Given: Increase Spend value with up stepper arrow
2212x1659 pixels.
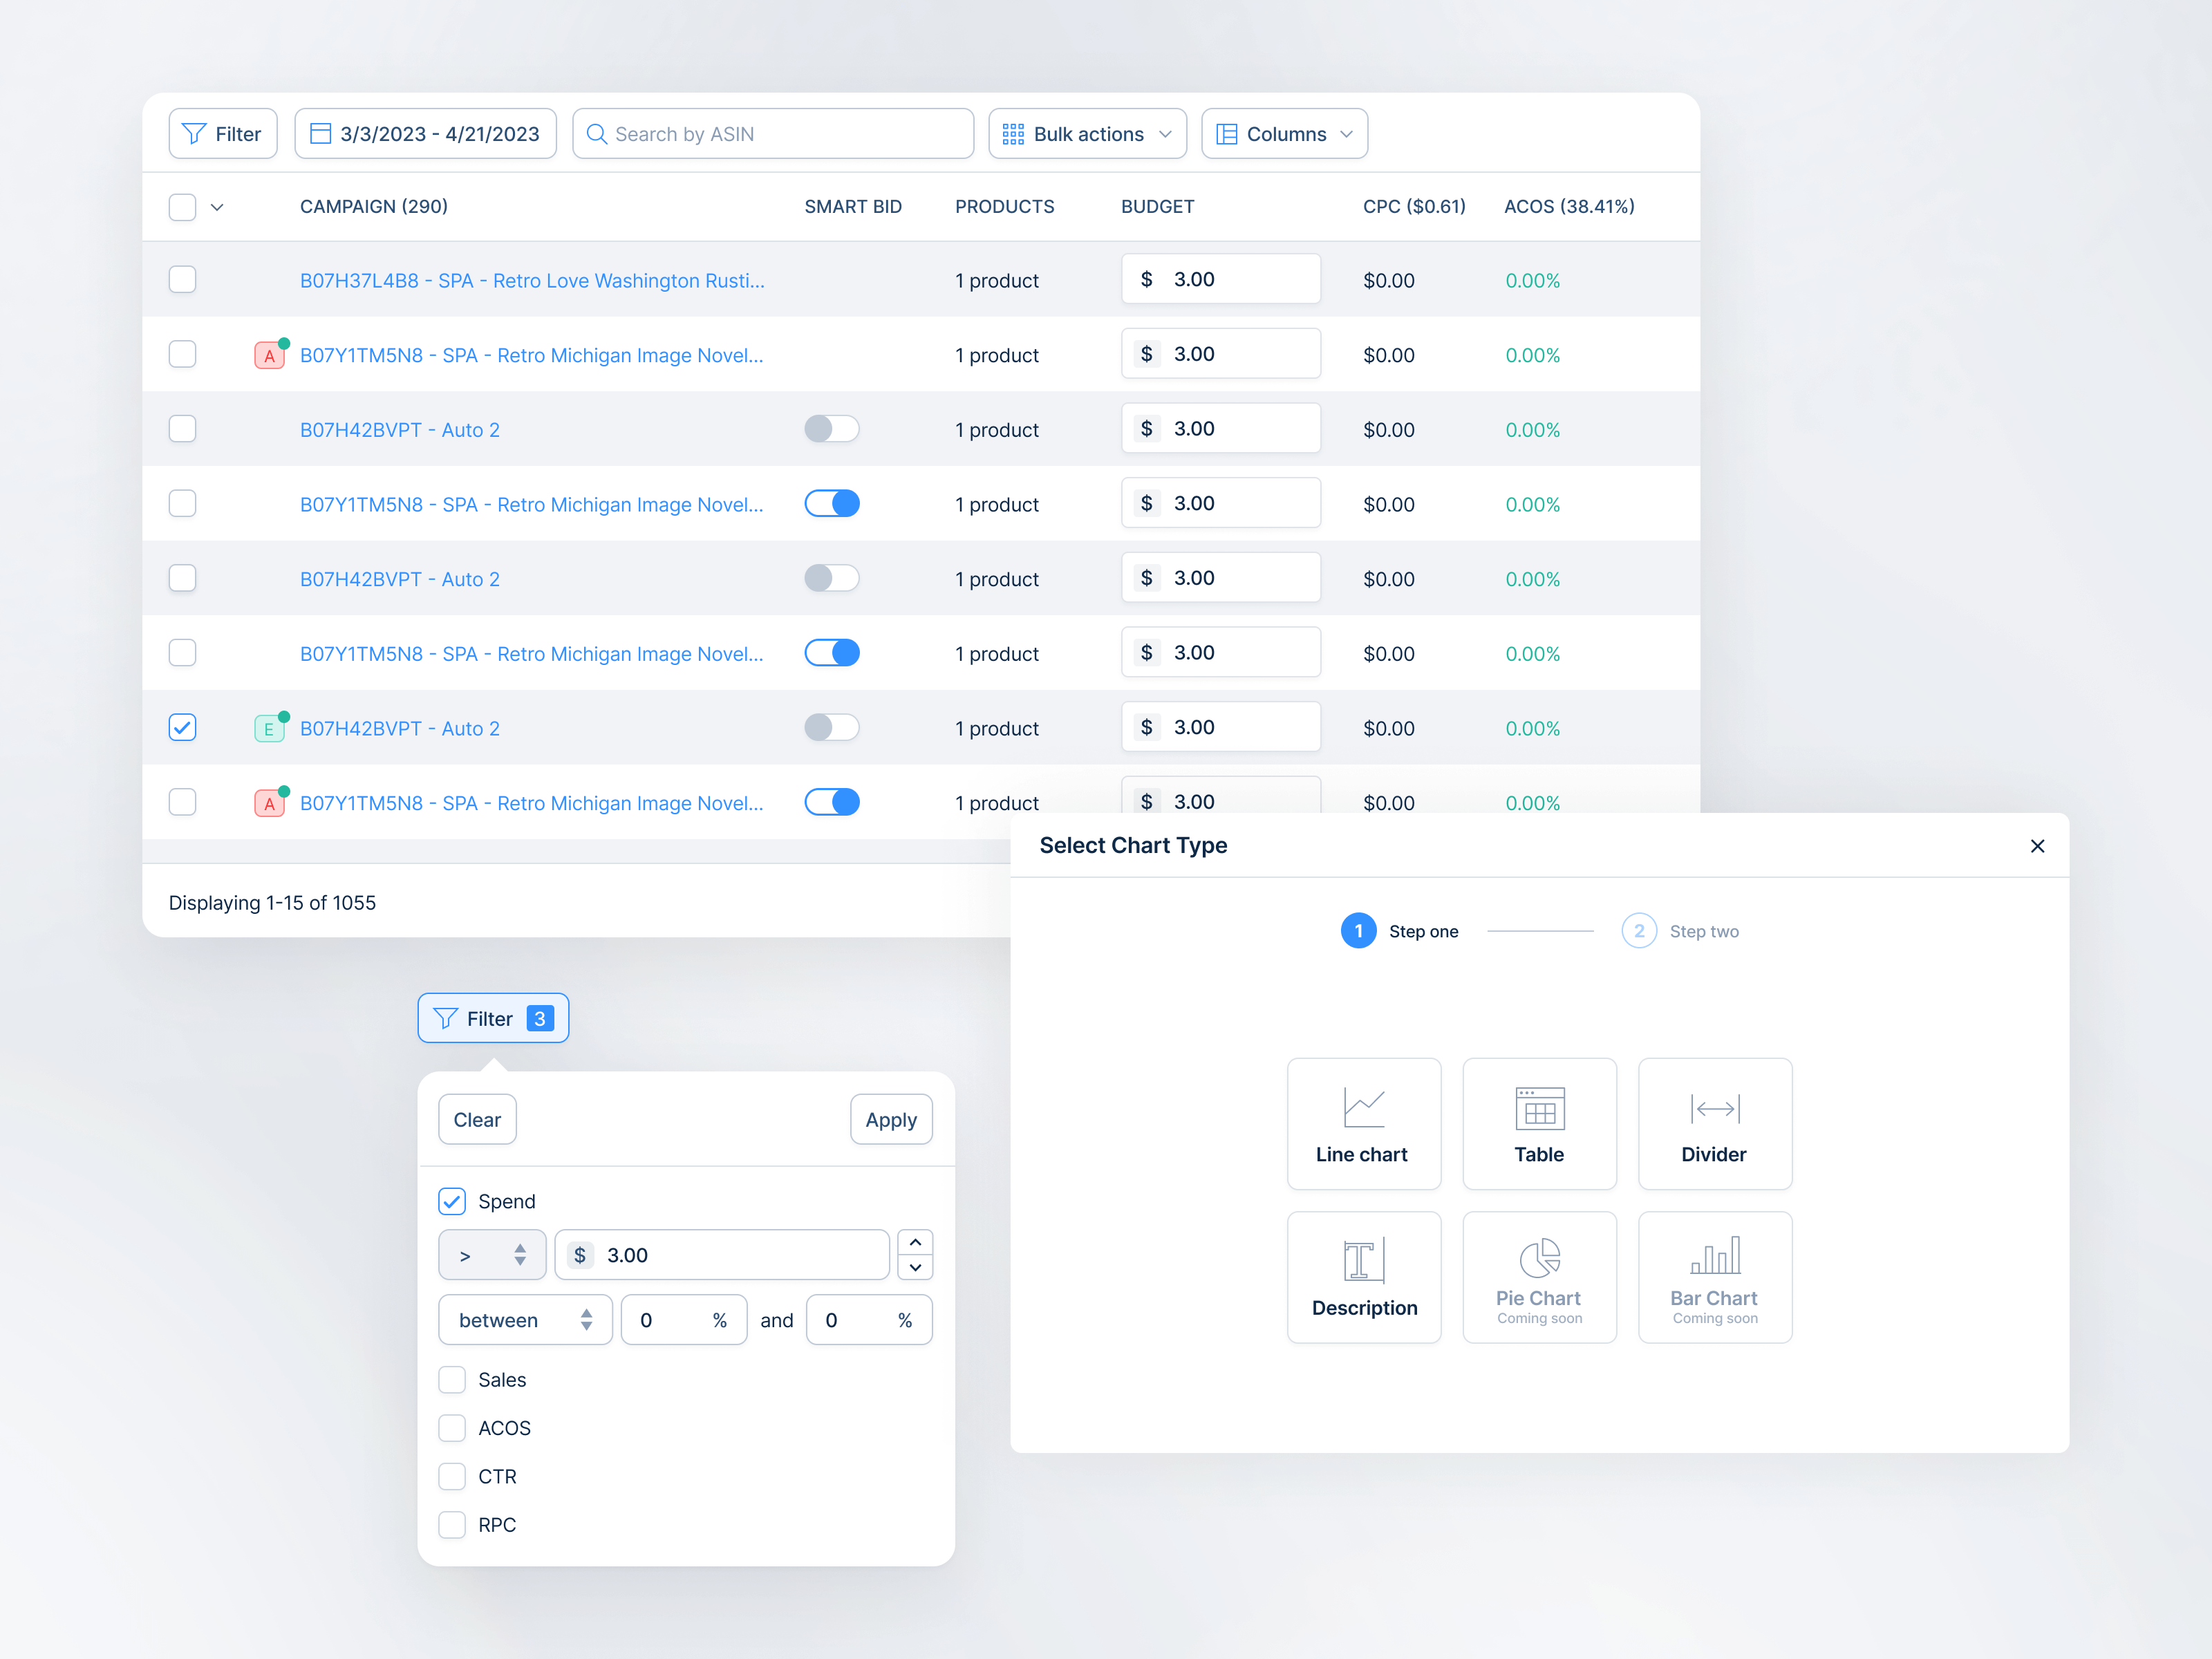Looking at the screenshot, I should tap(914, 1242).
